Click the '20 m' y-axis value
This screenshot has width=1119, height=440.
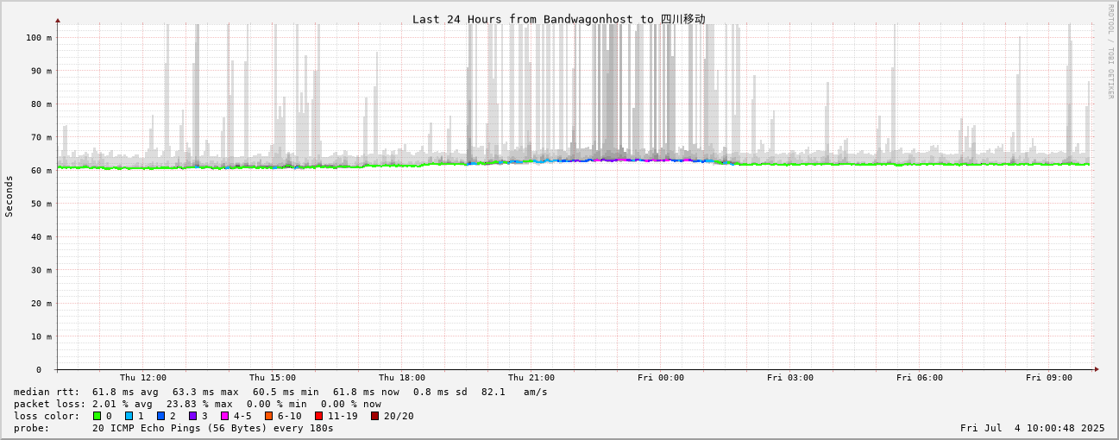pyautogui.click(x=41, y=304)
